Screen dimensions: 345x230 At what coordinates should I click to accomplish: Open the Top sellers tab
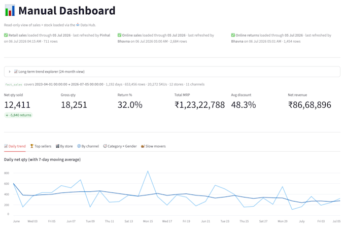41,146
